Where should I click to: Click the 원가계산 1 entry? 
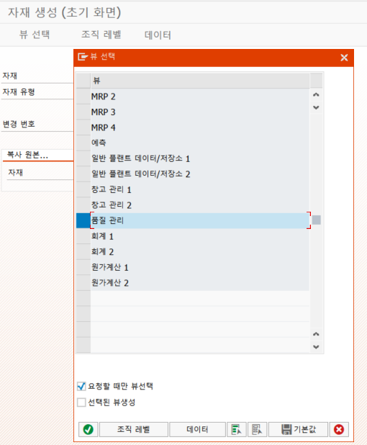200,267
